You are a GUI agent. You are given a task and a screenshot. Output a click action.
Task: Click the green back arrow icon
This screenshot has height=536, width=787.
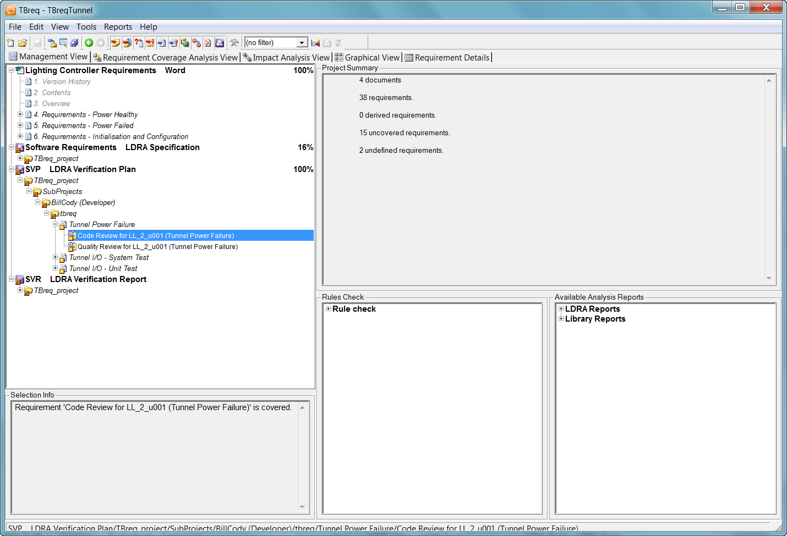(x=89, y=43)
